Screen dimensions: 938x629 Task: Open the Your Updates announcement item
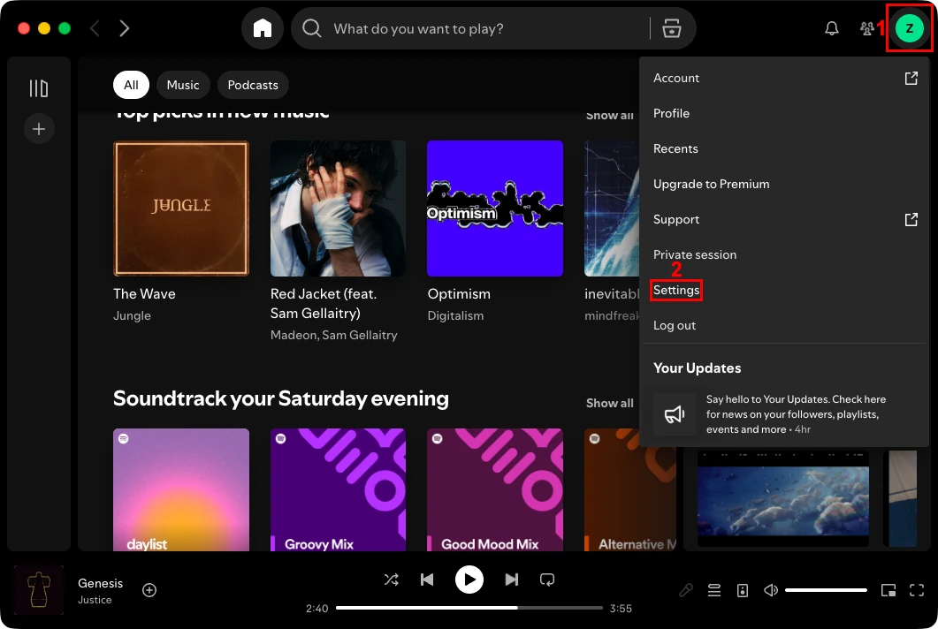[x=785, y=414]
